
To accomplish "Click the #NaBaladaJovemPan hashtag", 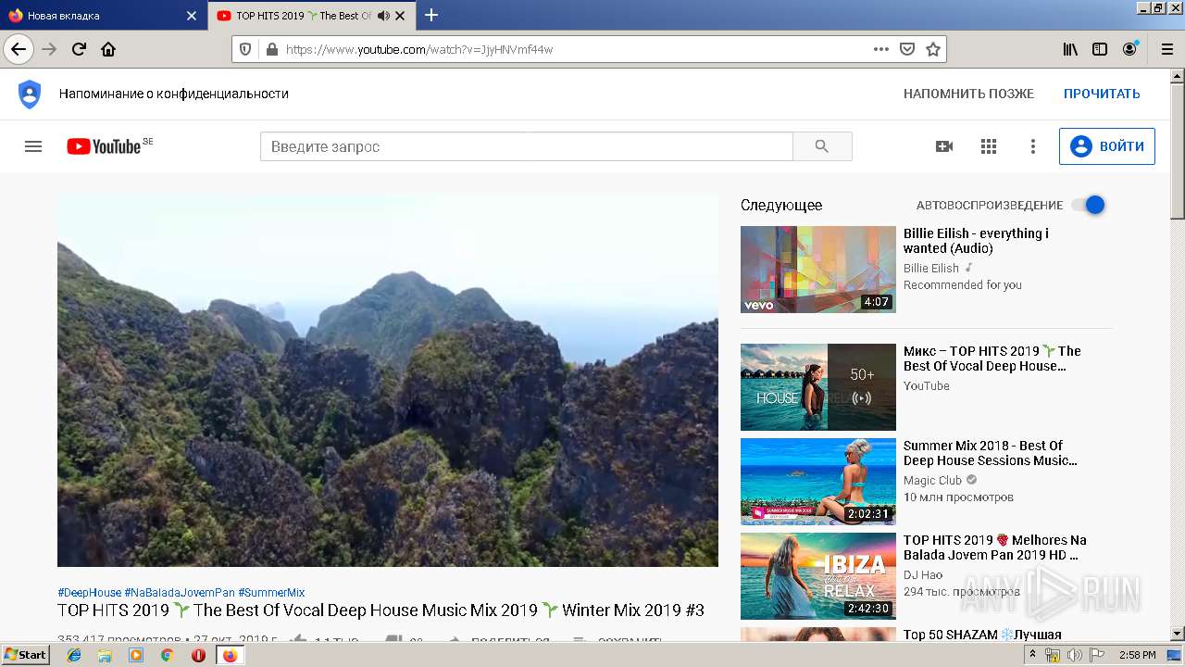I will 180,593.
